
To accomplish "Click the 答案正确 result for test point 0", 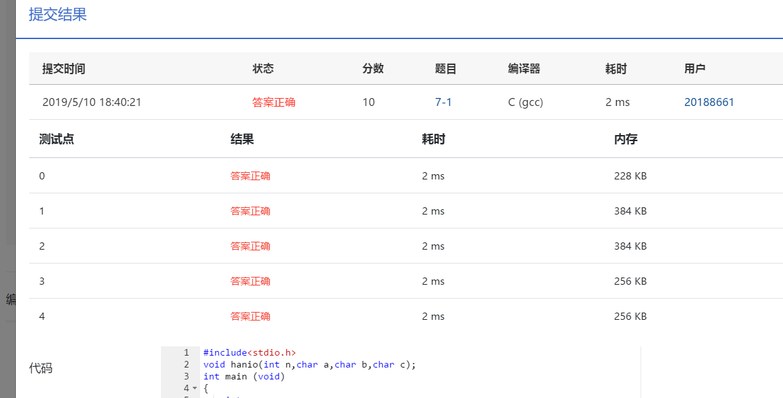I will [x=250, y=175].
